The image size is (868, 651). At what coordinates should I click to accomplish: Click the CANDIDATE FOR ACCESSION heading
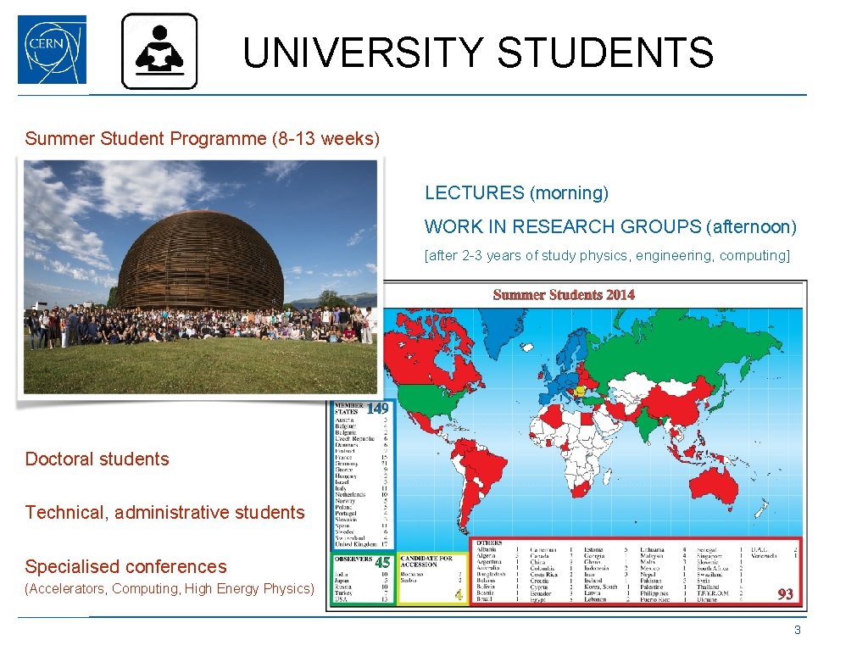pyautogui.click(x=426, y=561)
